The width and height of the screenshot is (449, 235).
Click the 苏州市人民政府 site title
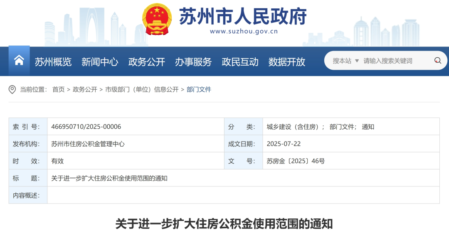coord(243,16)
